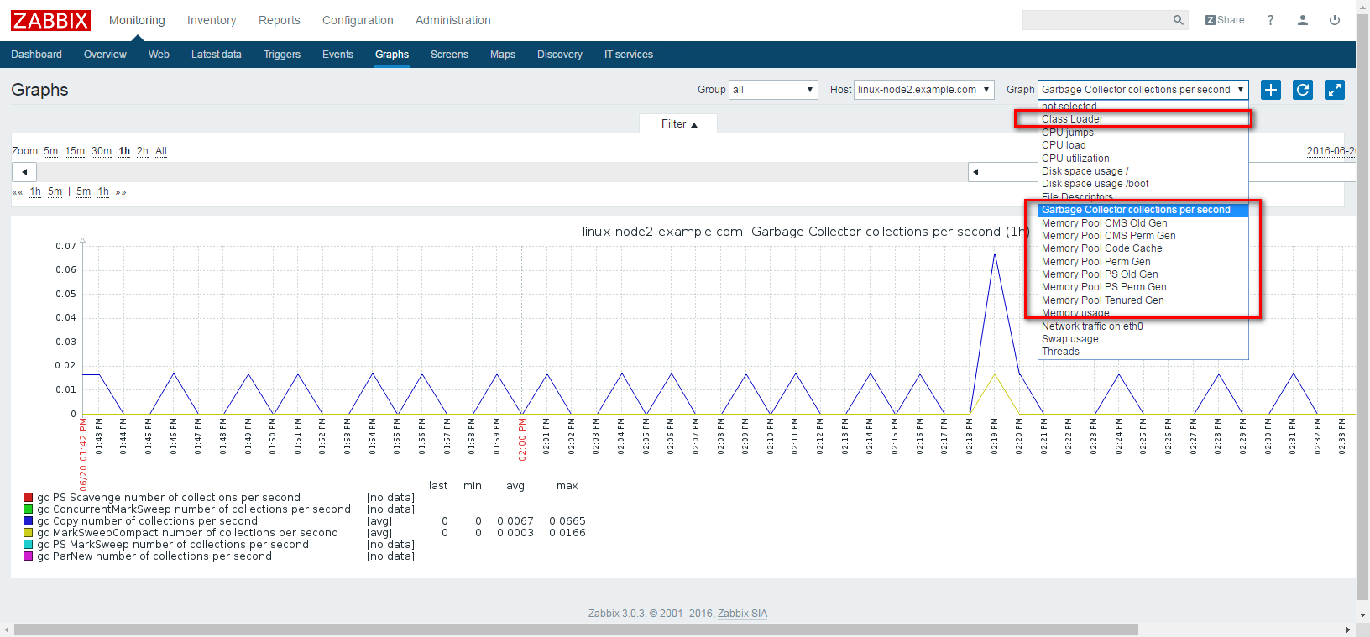Add graph to favourites plus button
This screenshot has height=637, width=1370.
pos(1271,90)
